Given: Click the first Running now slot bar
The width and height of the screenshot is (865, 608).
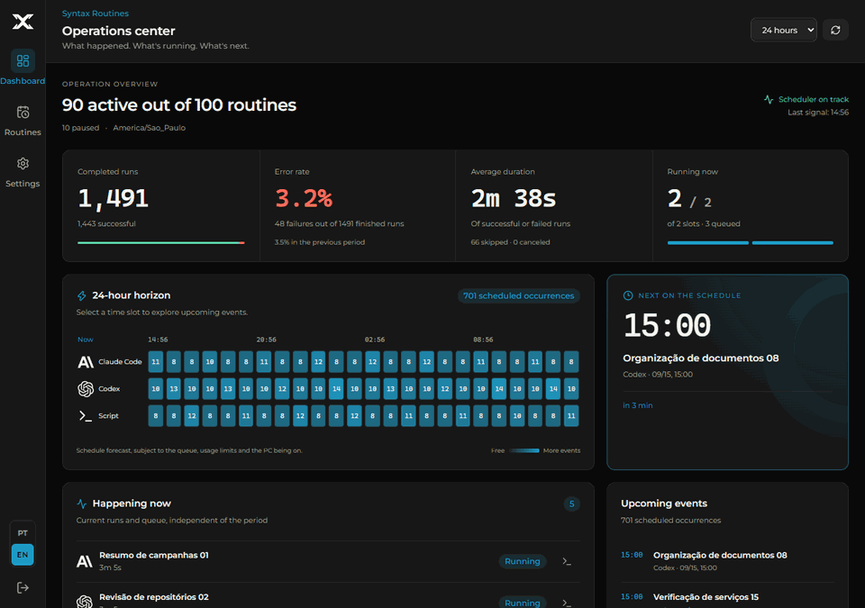Looking at the screenshot, I should 708,243.
